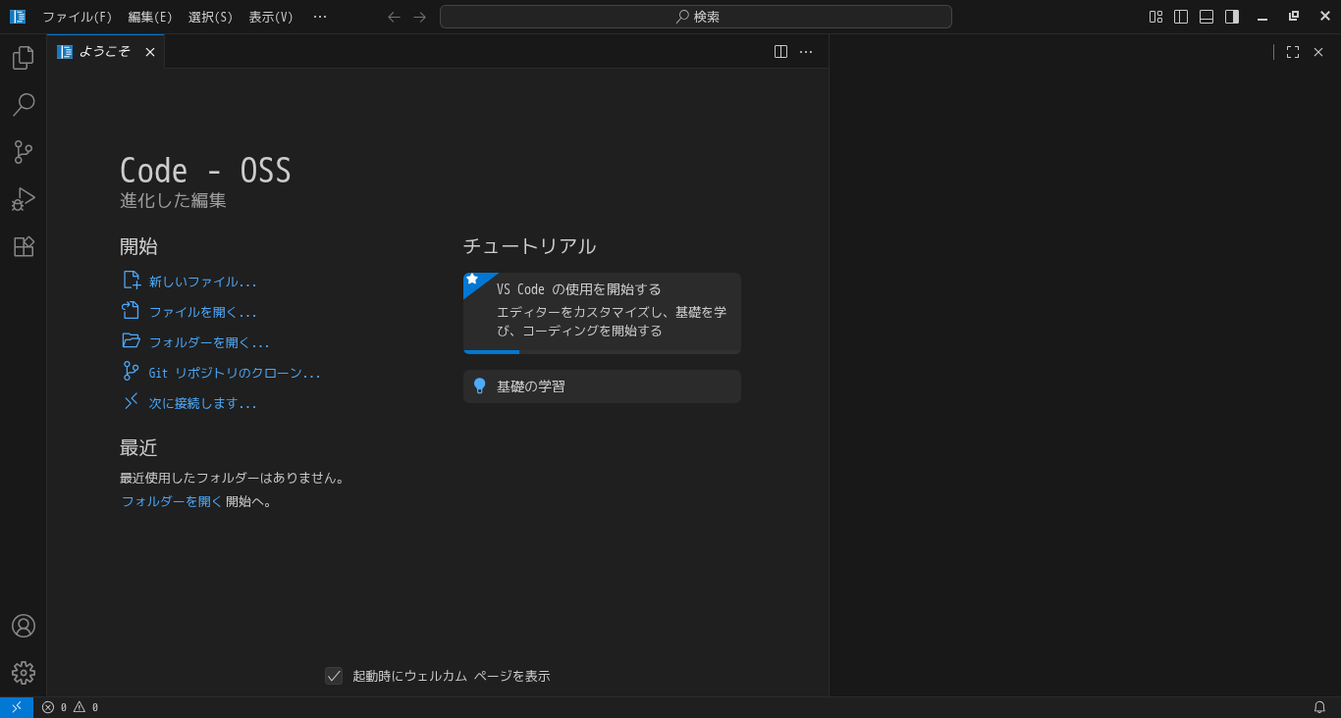Click 最近使用したフォルダーはありません。 text
Viewport: 1341px width, 718px height.
234,478
